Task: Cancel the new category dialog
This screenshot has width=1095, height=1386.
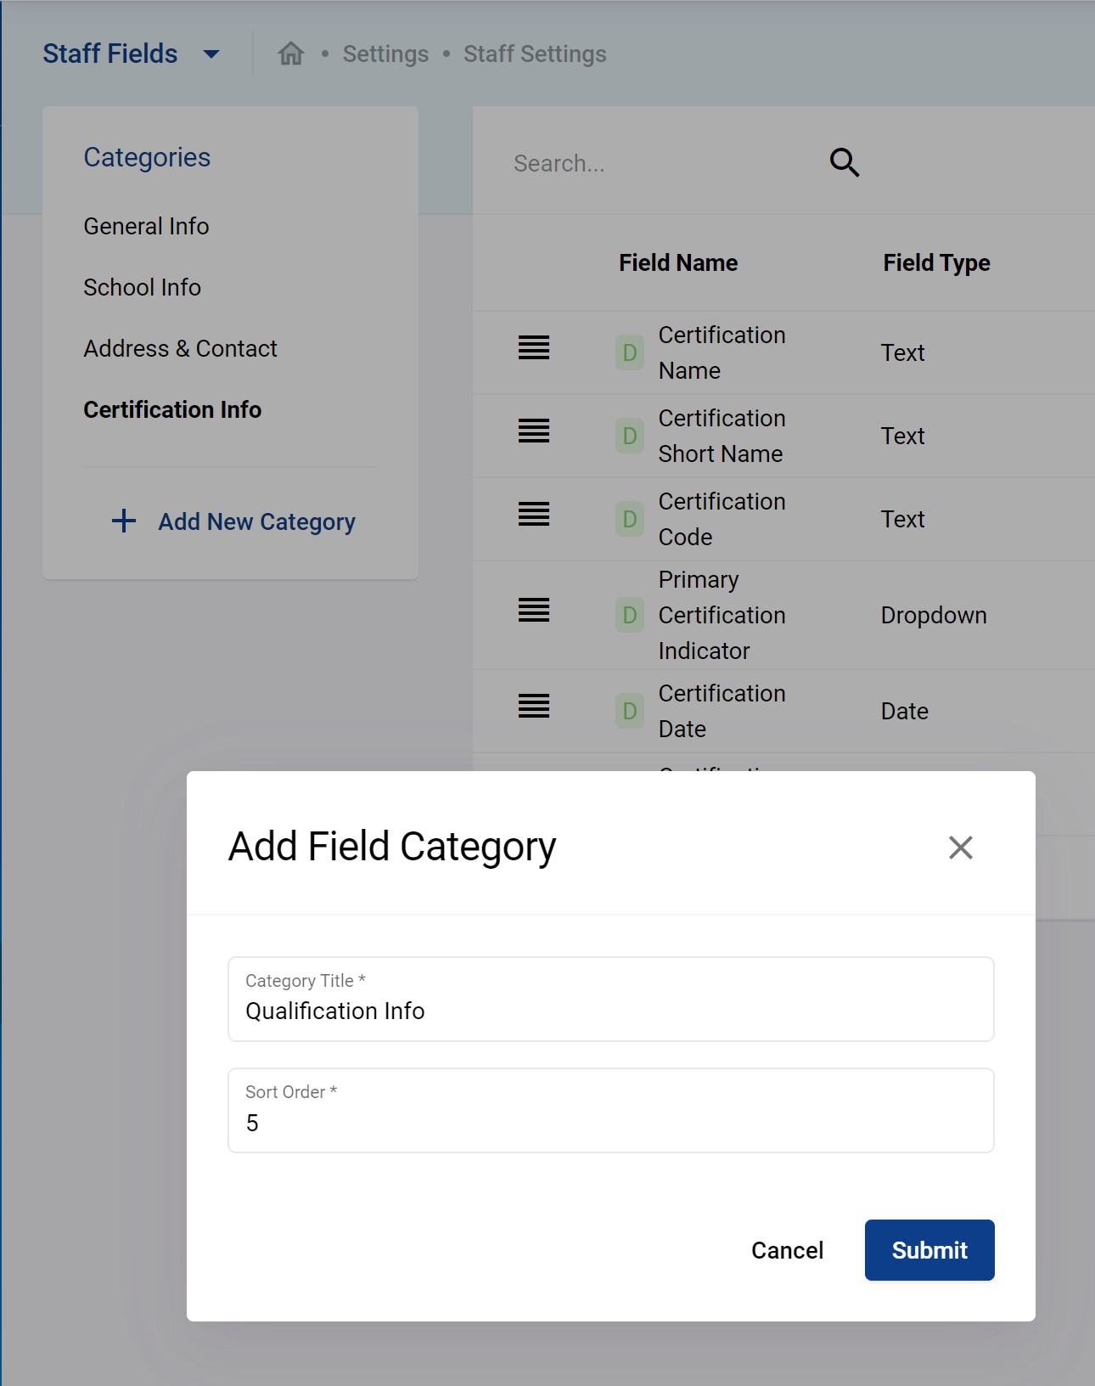Action: 787,1250
